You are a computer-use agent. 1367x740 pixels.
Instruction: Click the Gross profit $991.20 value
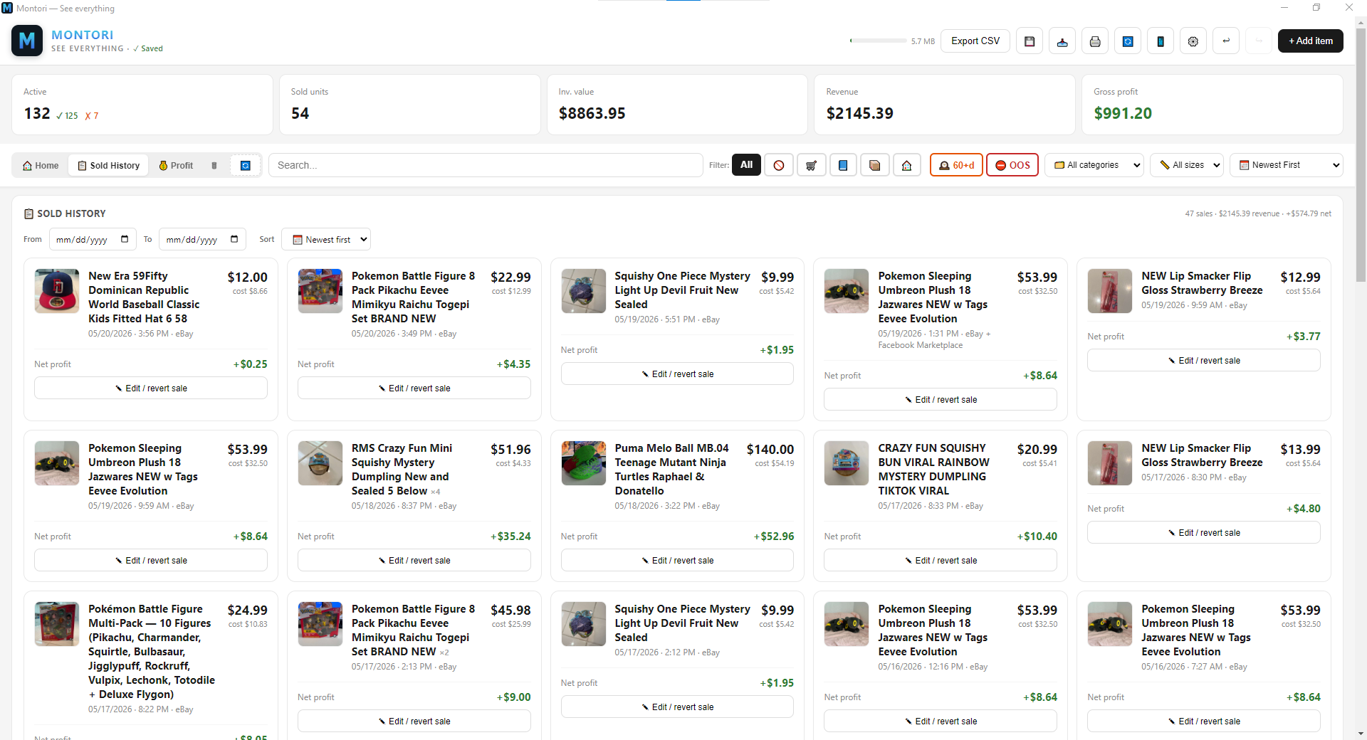point(1123,113)
